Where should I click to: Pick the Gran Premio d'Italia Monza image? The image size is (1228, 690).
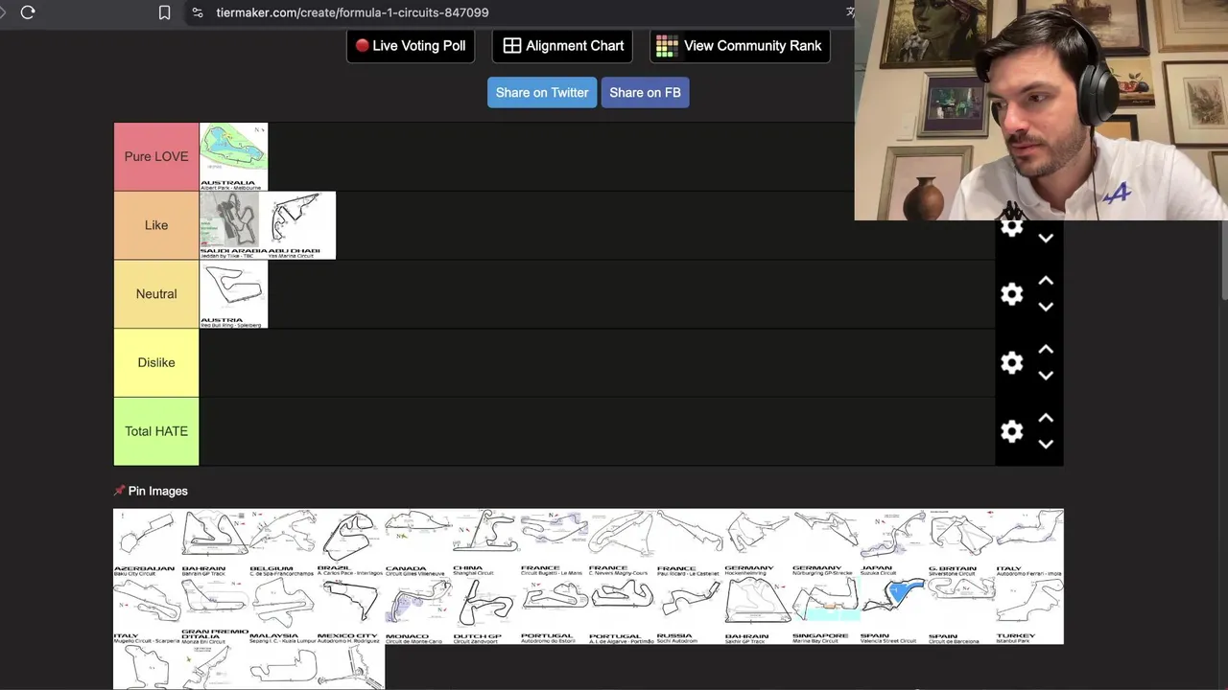tap(215, 610)
